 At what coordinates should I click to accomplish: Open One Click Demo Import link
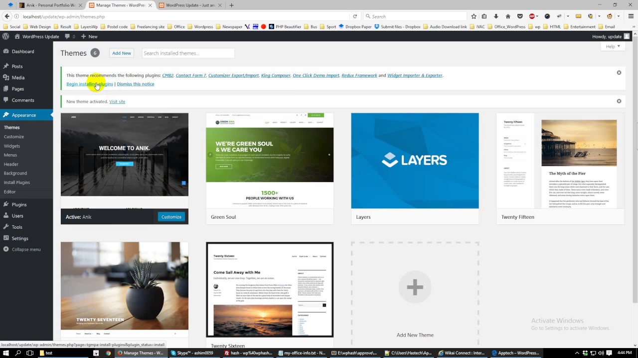click(316, 76)
